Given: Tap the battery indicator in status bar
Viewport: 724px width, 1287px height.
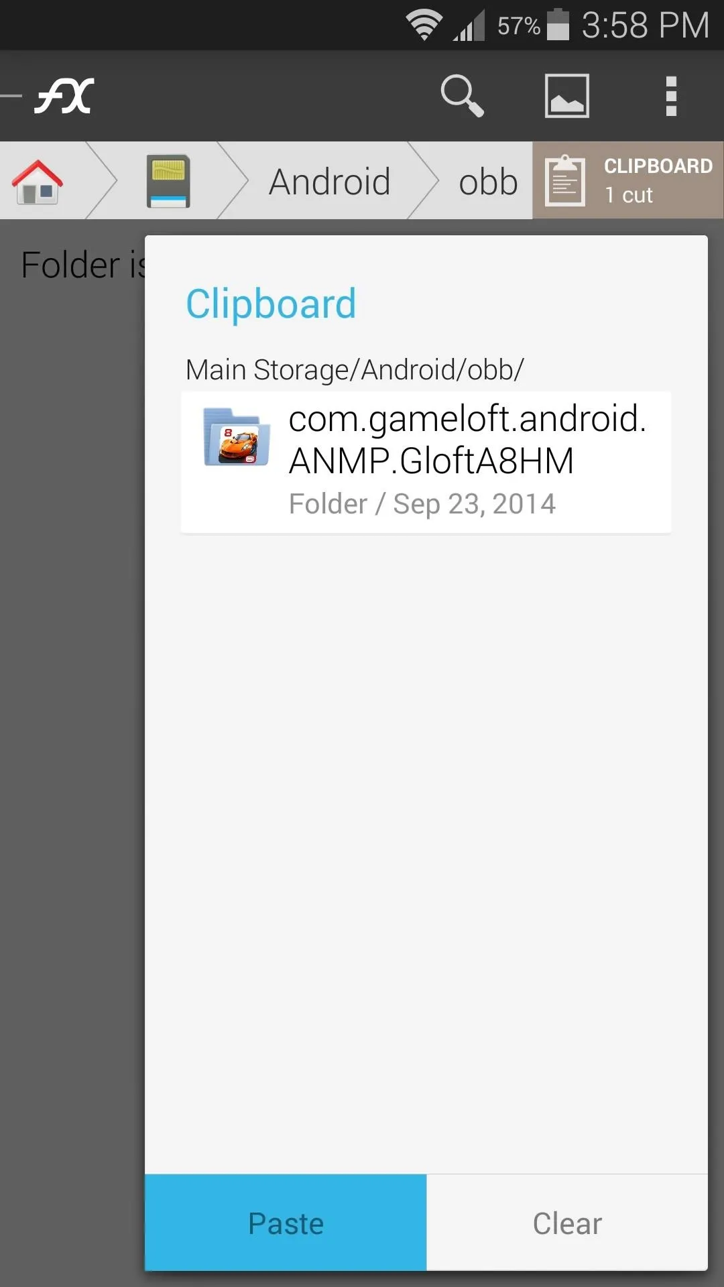Looking at the screenshot, I should click(558, 25).
